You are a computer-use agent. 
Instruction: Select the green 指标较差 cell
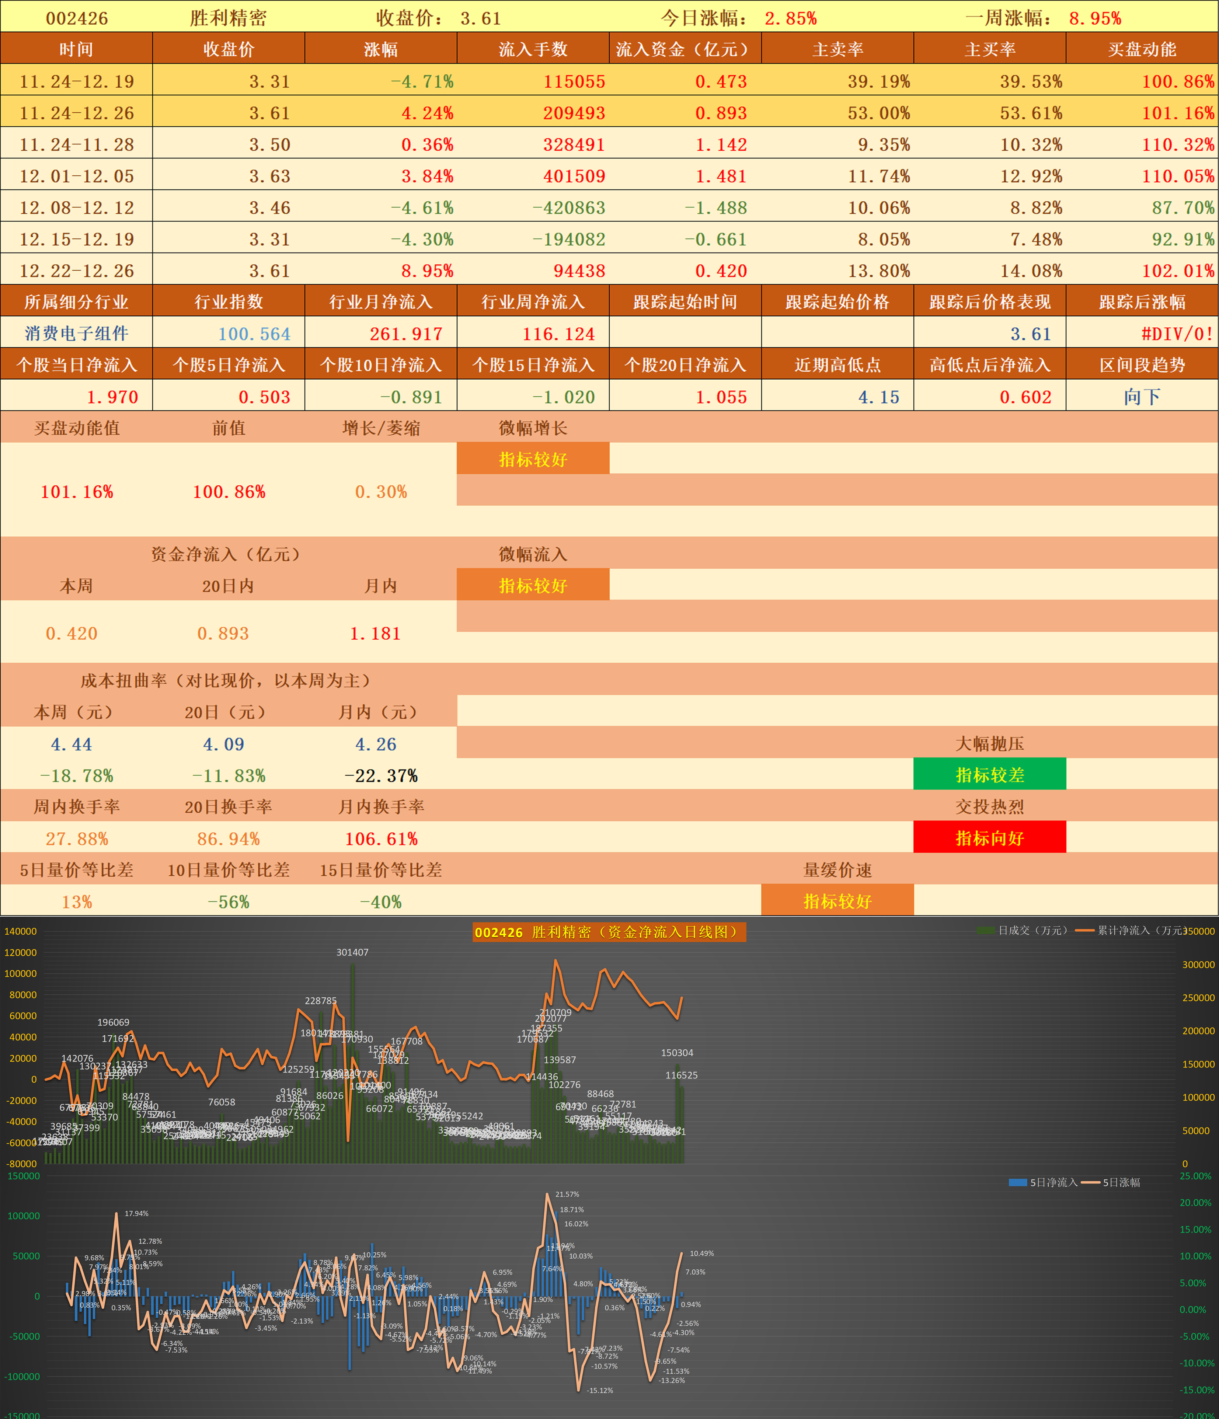pos(990,775)
